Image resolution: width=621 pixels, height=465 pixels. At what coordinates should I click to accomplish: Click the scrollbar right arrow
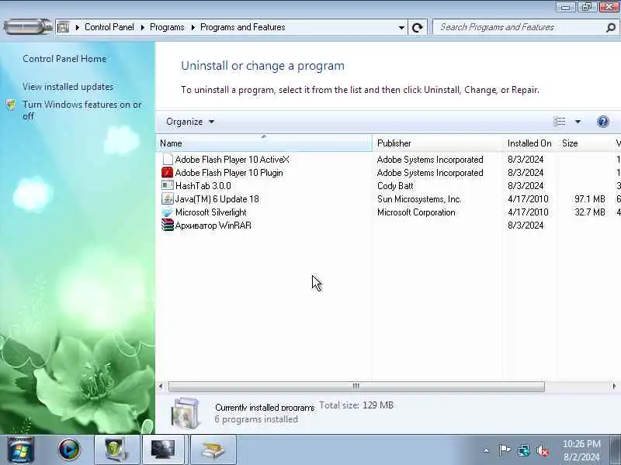pyautogui.click(x=614, y=386)
